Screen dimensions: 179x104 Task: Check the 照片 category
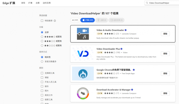click(x=42, y=91)
